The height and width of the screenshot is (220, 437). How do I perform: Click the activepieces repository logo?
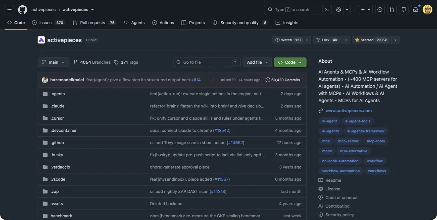[41, 40]
